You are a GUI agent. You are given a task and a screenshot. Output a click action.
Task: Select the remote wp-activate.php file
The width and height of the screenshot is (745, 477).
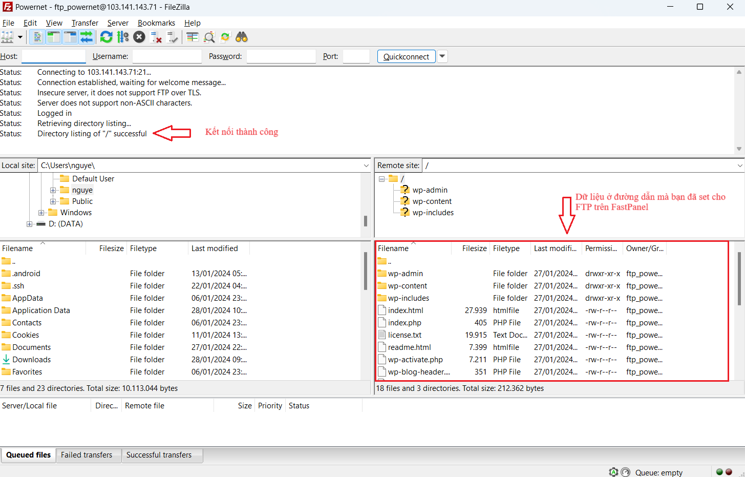point(415,360)
